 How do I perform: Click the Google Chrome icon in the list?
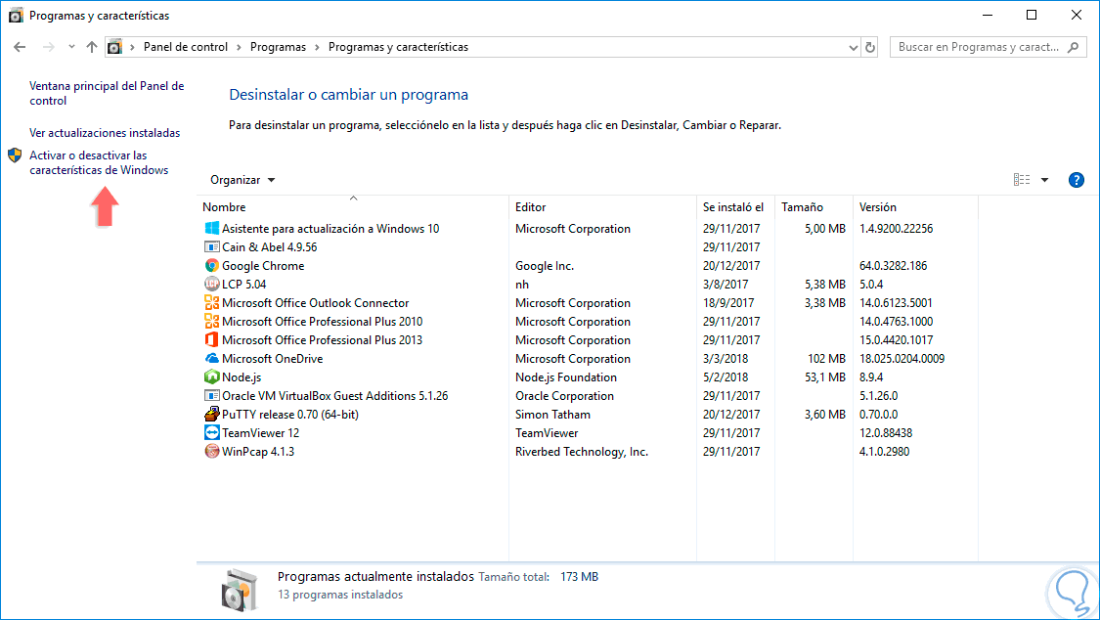(211, 265)
